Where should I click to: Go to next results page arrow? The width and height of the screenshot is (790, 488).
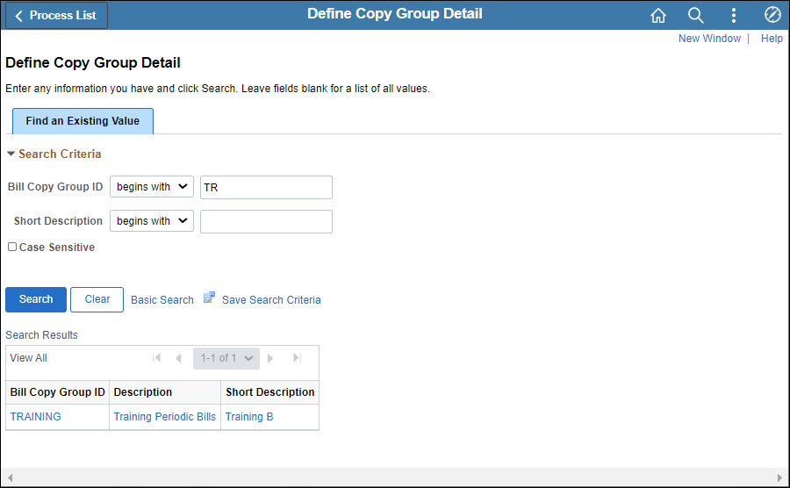coord(270,358)
